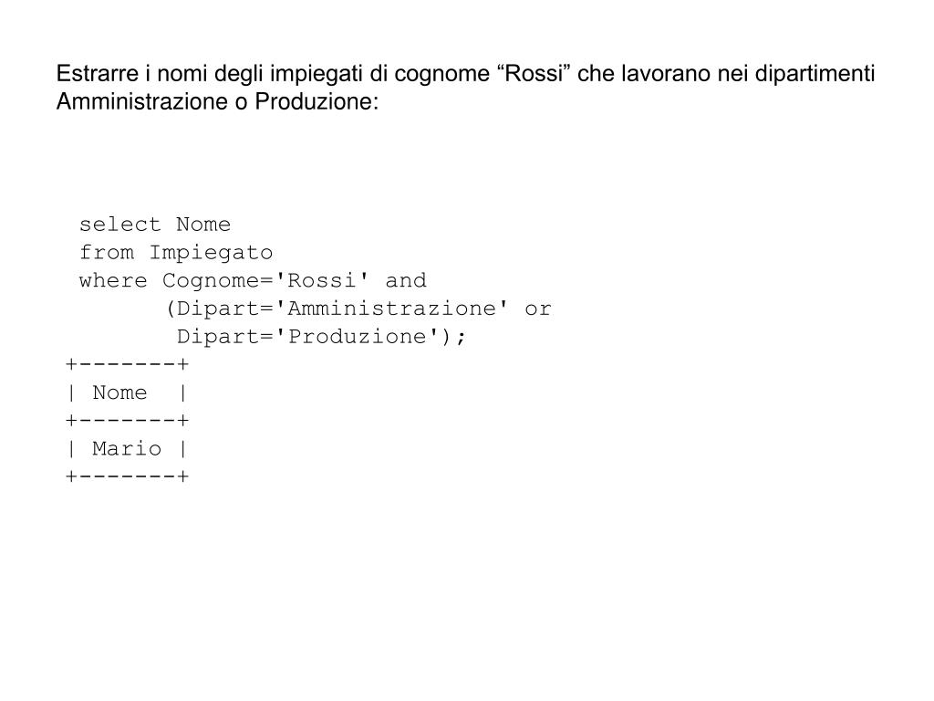The image size is (934, 701).
Task: Click the closing semicolon of query
Action: [461, 338]
